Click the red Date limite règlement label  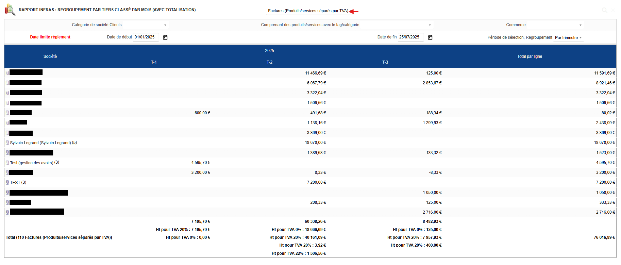pyautogui.click(x=50, y=37)
